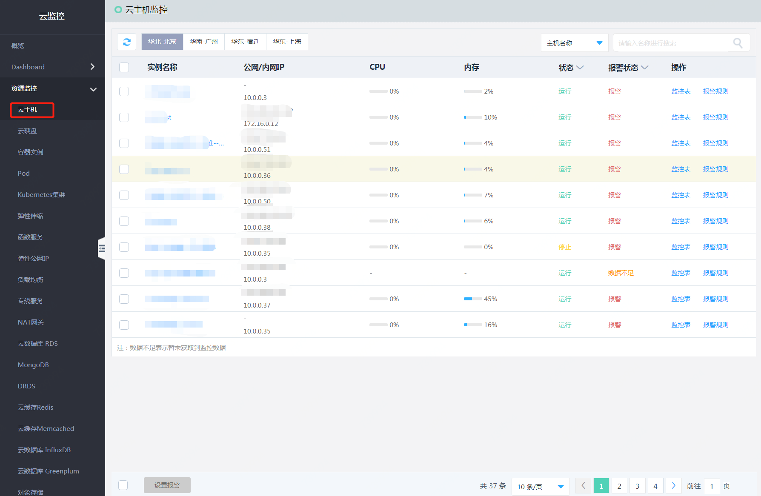Screen dimensions: 761x496
Task: Tick the checkbox for the 10.0.0.36 row
Action: [124, 169]
